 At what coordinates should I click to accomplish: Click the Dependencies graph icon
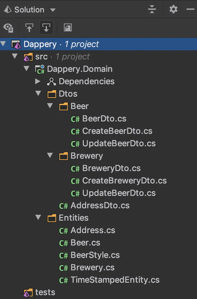coord(52,82)
